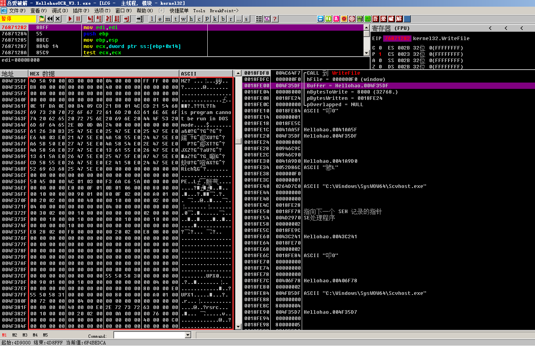Click the Restart program rewind icon

click(x=50, y=19)
